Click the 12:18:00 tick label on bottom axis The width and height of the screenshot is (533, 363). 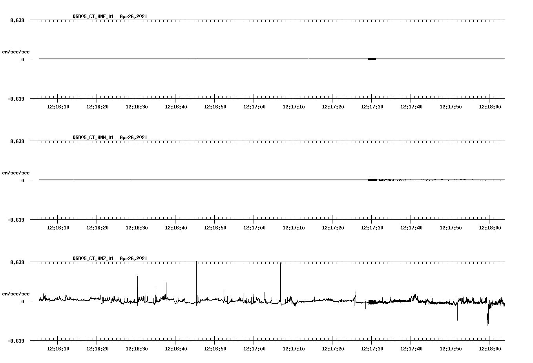[490, 348]
